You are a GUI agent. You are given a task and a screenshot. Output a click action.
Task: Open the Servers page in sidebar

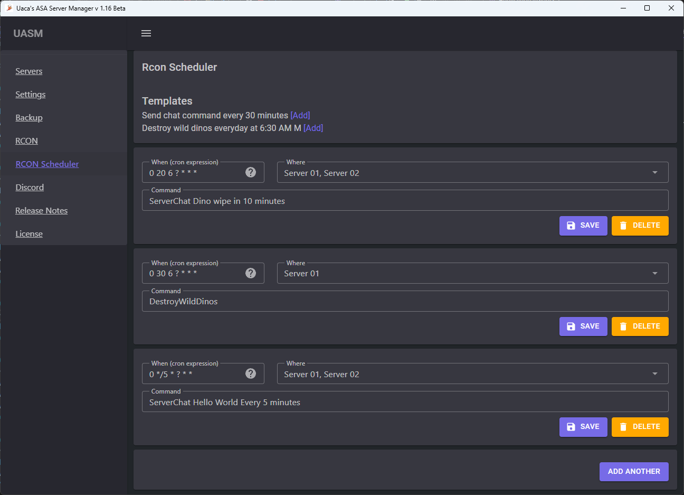click(x=29, y=71)
